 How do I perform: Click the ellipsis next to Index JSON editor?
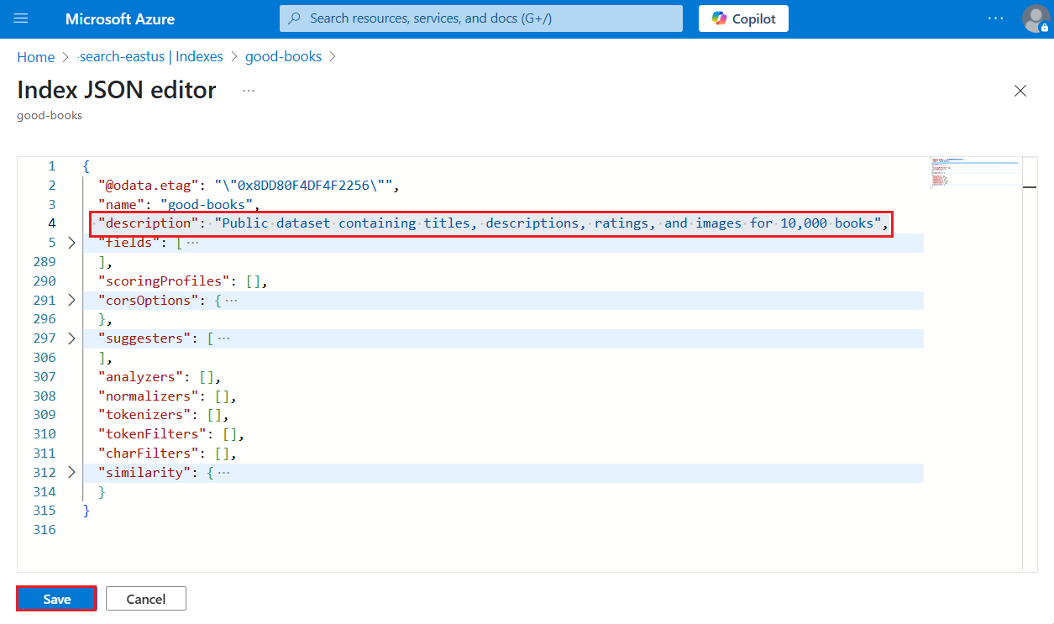tap(248, 91)
